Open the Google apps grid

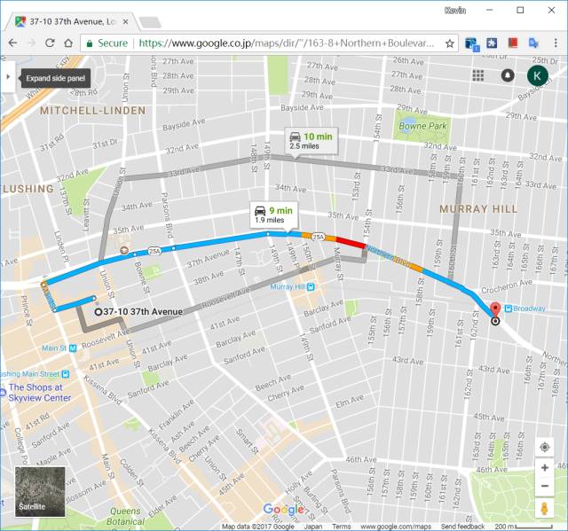tap(478, 75)
